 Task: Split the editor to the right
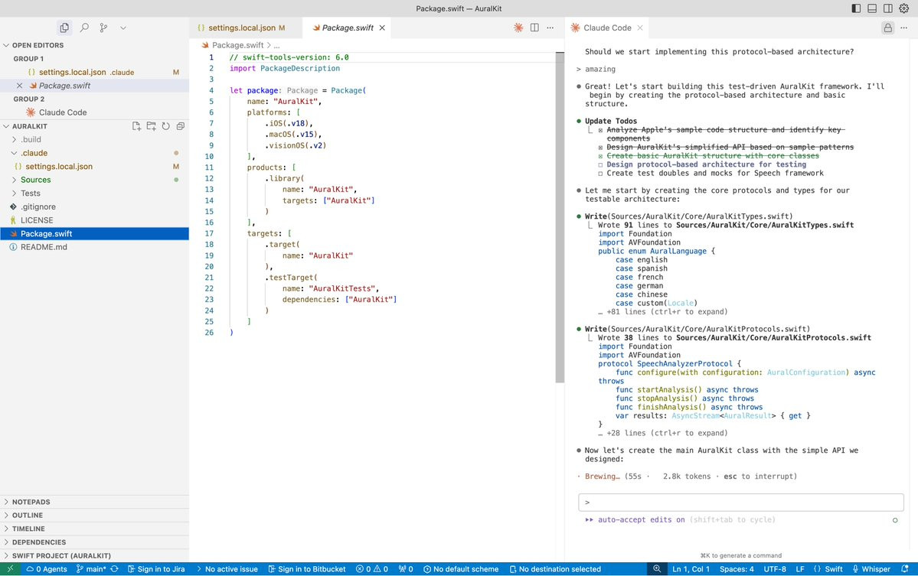point(534,28)
